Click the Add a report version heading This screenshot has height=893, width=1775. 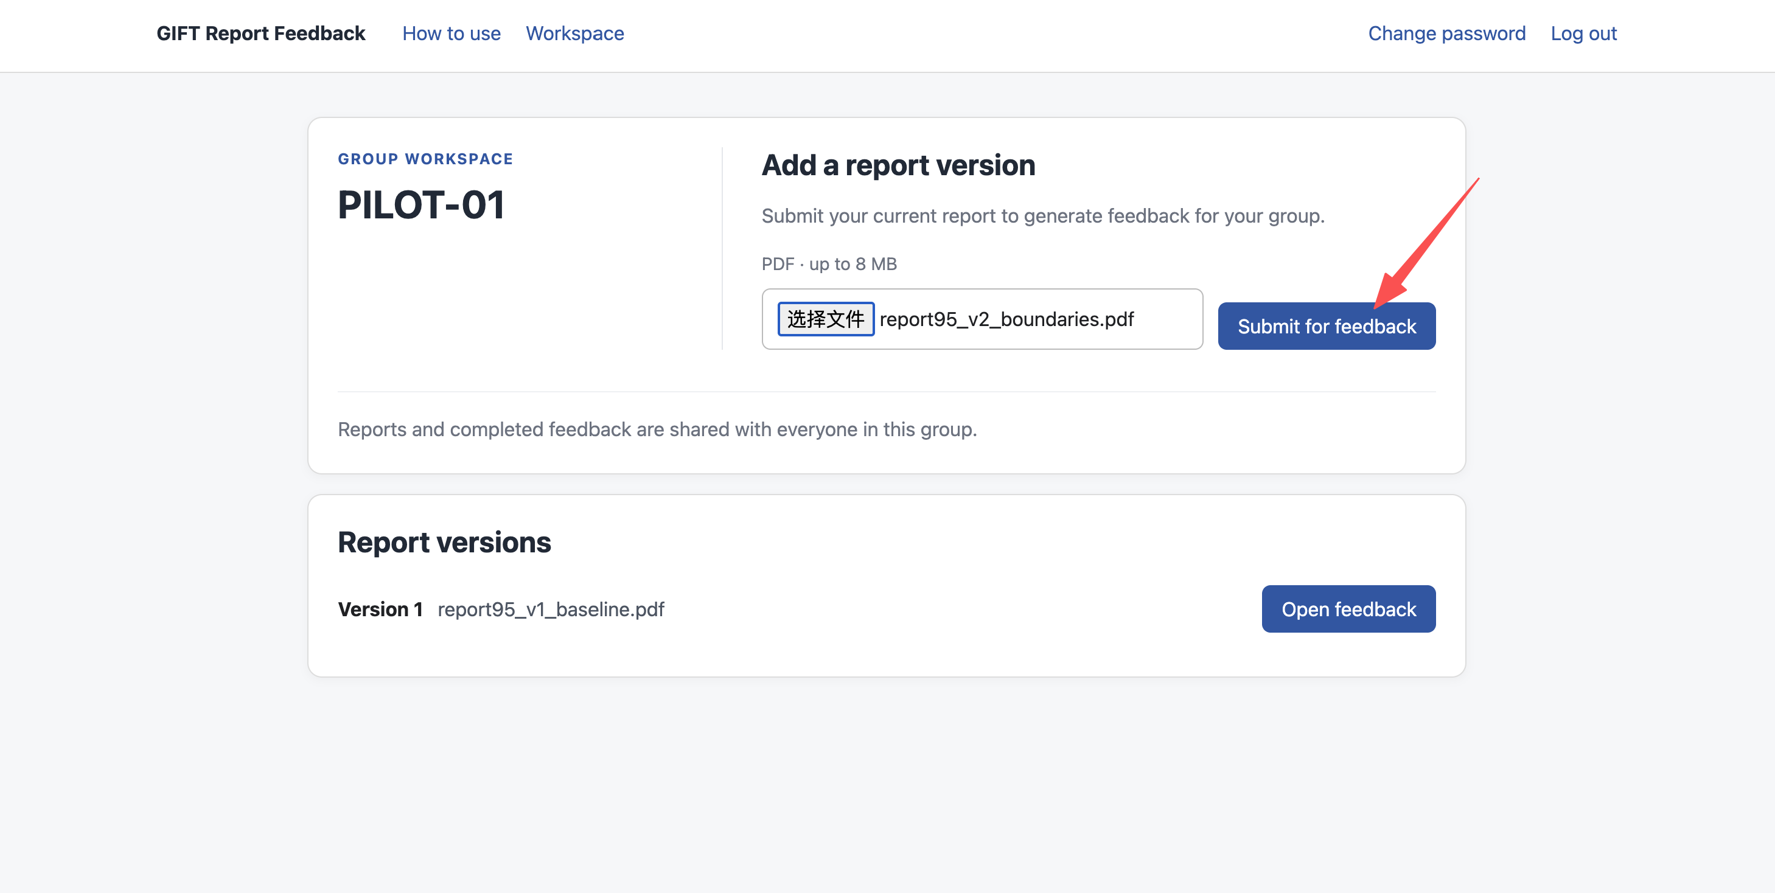[x=898, y=165]
